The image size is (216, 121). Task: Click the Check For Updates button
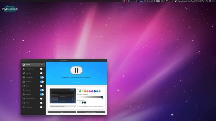point(91,112)
